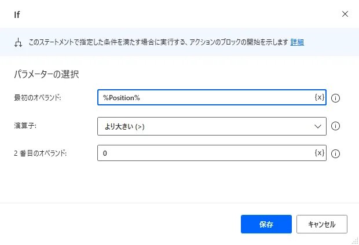359x245 pixels.
Task: Click the If action icon in banner
Action: click(17, 42)
